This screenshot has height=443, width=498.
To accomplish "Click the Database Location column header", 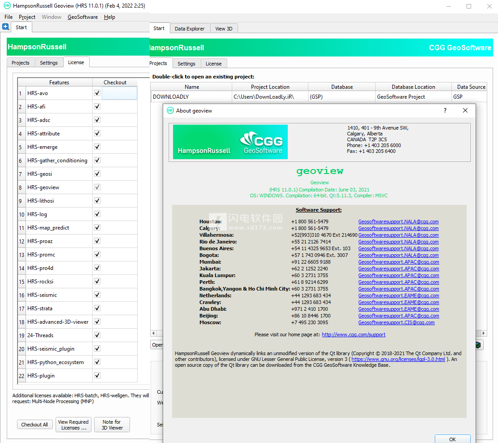I will point(413,87).
